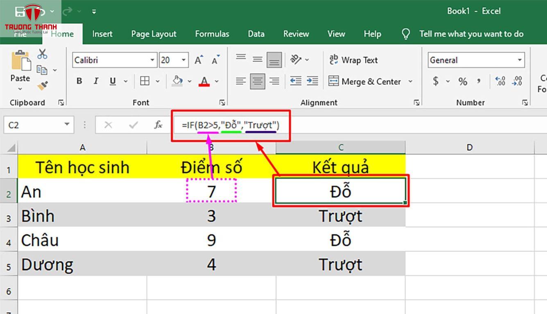This screenshot has width=547, height=314.
Task: Switch to the Insert tab
Action: point(102,34)
